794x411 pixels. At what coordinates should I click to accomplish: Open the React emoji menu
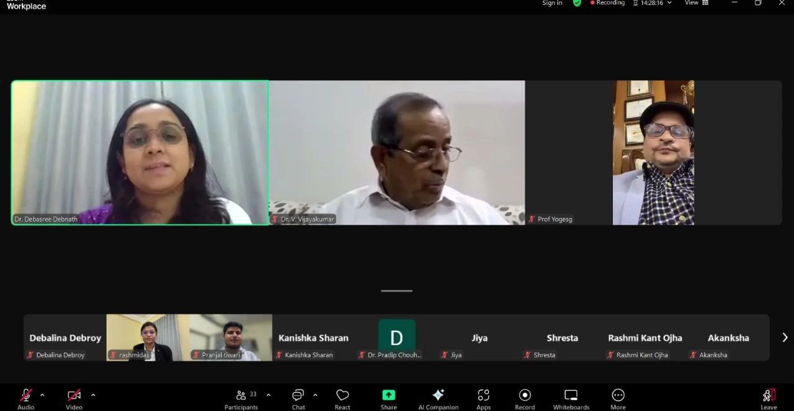pyautogui.click(x=342, y=399)
